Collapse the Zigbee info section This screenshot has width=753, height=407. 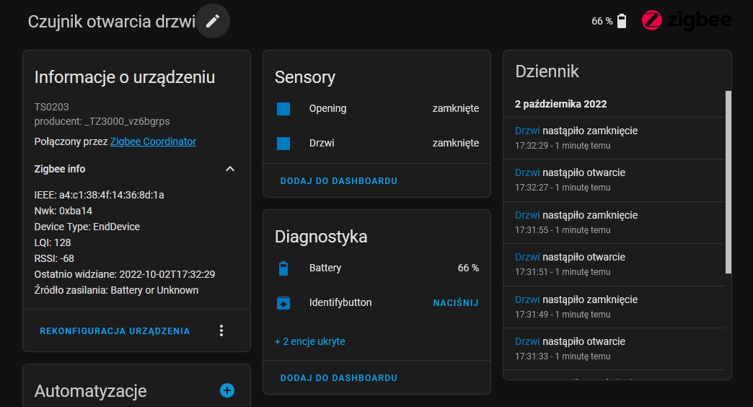[x=230, y=169]
